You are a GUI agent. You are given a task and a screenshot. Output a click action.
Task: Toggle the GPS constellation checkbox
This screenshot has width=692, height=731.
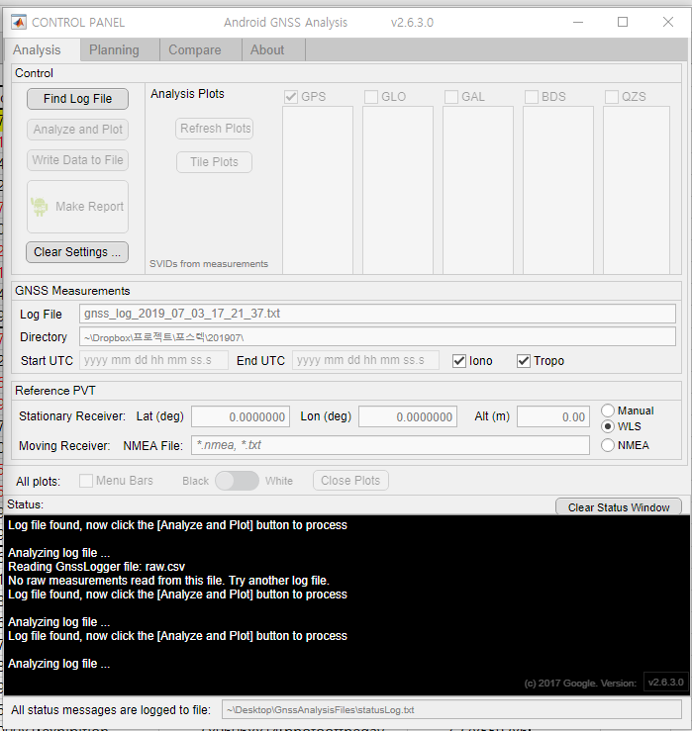291,97
